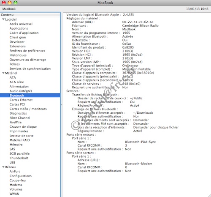Click Bluetooth-Modem port name
The height and width of the screenshot is (197, 211).
(138, 164)
